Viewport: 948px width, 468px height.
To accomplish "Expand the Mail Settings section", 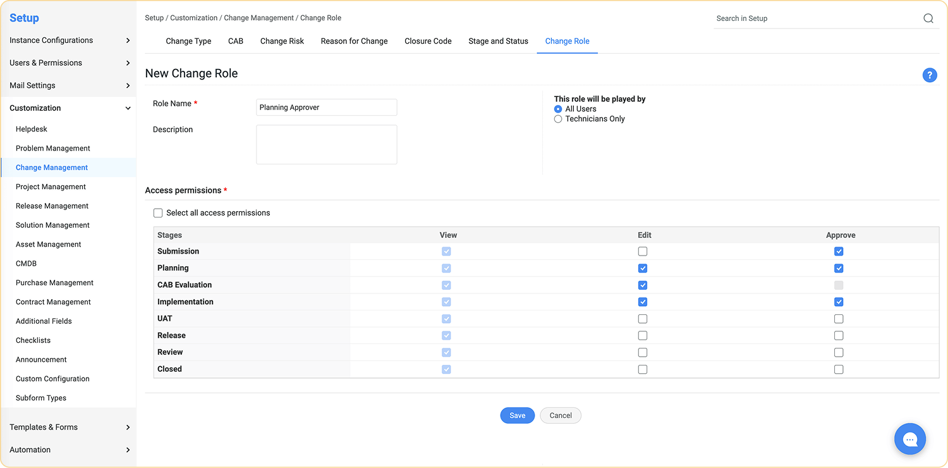I will (x=68, y=85).
